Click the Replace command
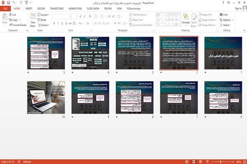The image size is (247, 164). pyautogui.click(x=226, y=20)
